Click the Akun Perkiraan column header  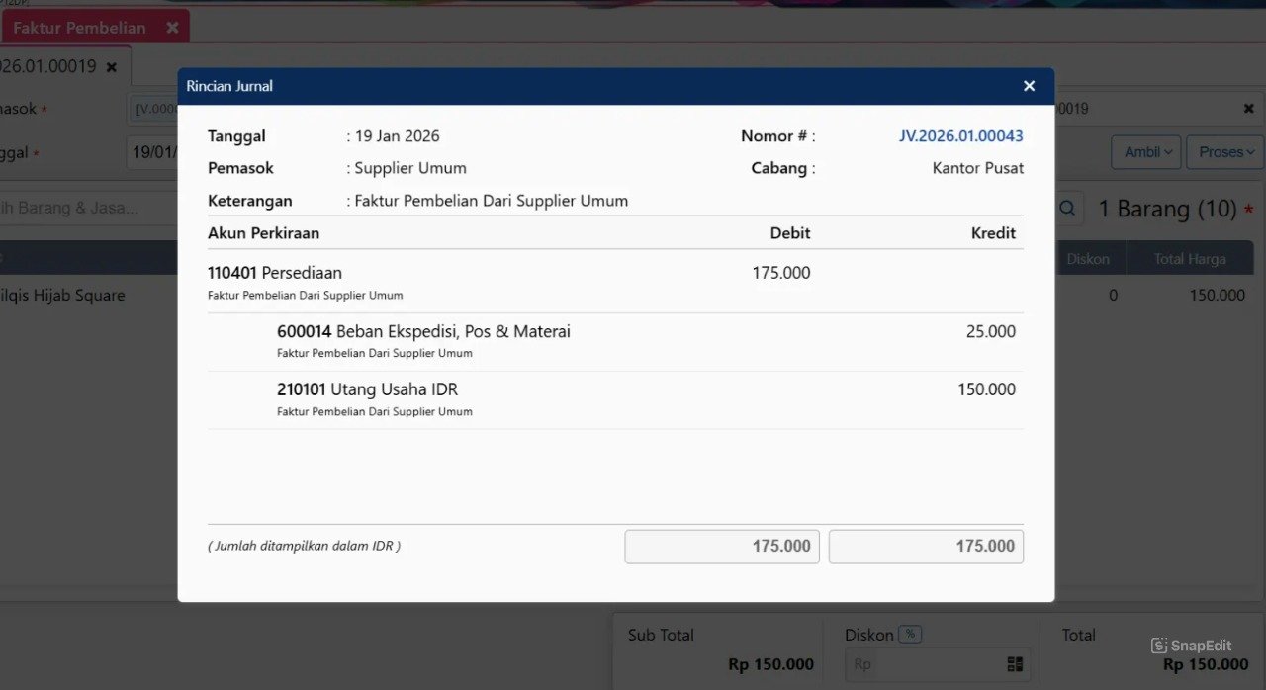[x=263, y=233]
